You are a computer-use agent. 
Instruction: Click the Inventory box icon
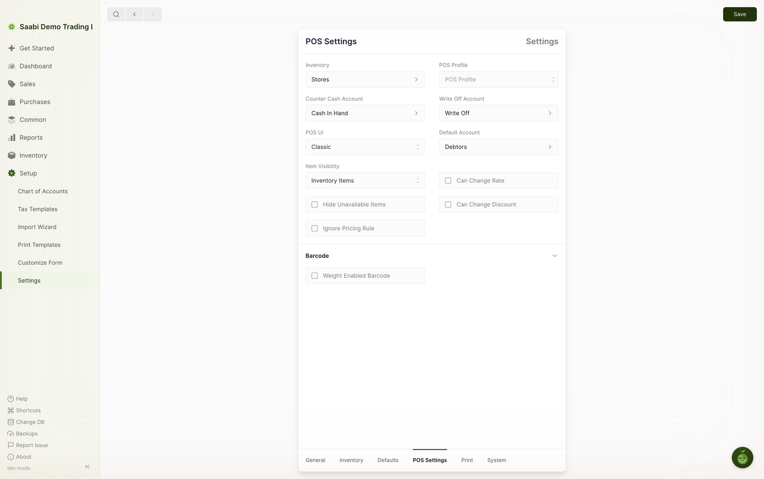(x=11, y=155)
